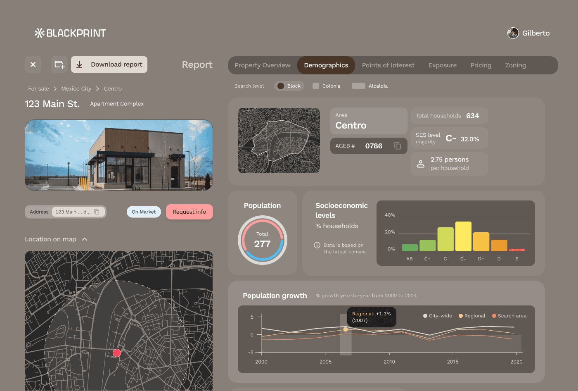
Task: Click the red property pin on the map
Action: (x=117, y=353)
